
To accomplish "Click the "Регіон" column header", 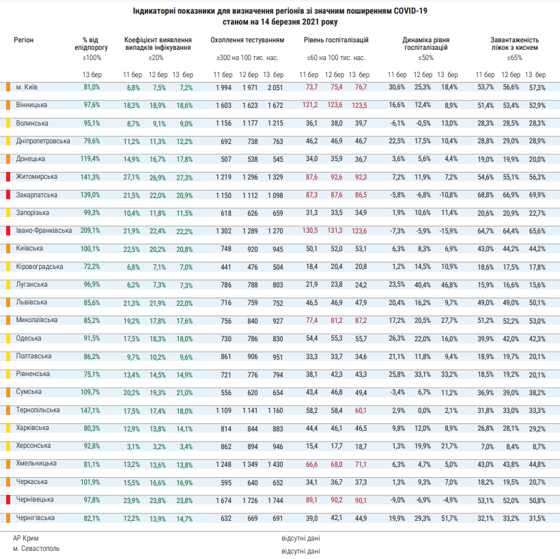I will tap(24, 40).
